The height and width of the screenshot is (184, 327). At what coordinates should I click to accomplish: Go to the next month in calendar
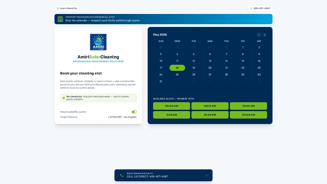tap(265, 35)
